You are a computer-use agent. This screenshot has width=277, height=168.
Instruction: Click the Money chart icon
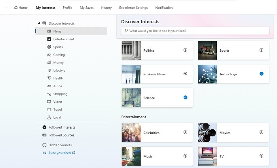click(49, 63)
